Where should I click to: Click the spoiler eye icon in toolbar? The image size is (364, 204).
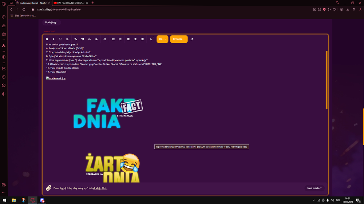point(96,39)
